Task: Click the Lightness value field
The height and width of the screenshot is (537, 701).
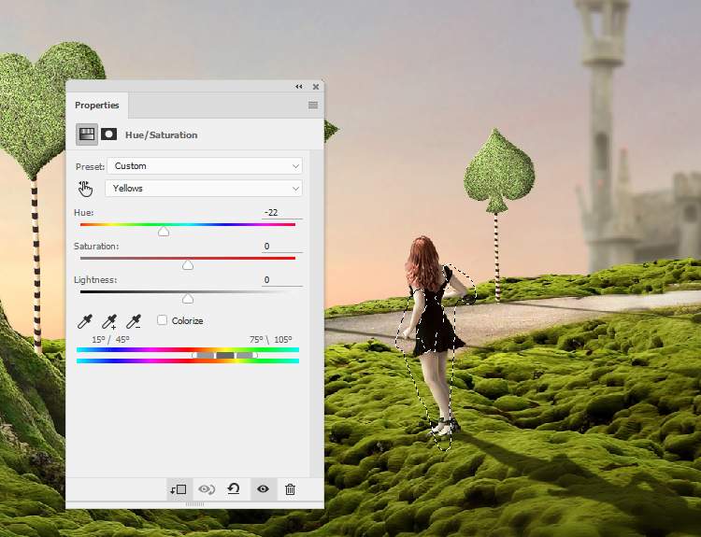Action: point(280,280)
